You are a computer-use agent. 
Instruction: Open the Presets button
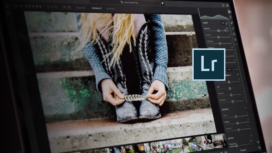pos(244,150)
